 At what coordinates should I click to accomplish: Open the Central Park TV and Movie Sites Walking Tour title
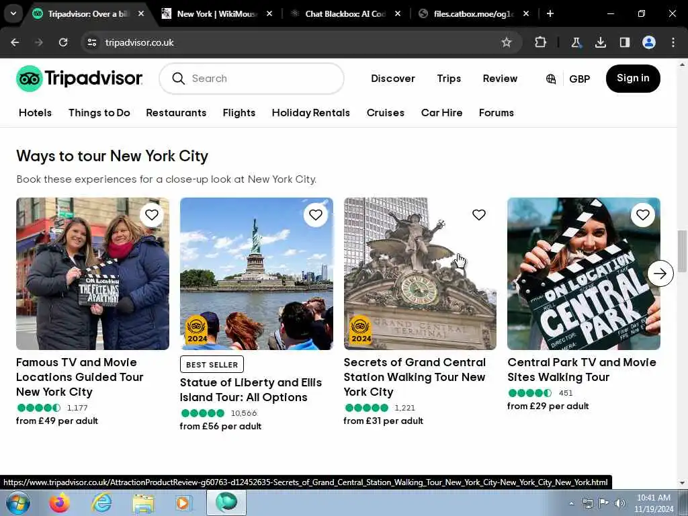[582, 370]
